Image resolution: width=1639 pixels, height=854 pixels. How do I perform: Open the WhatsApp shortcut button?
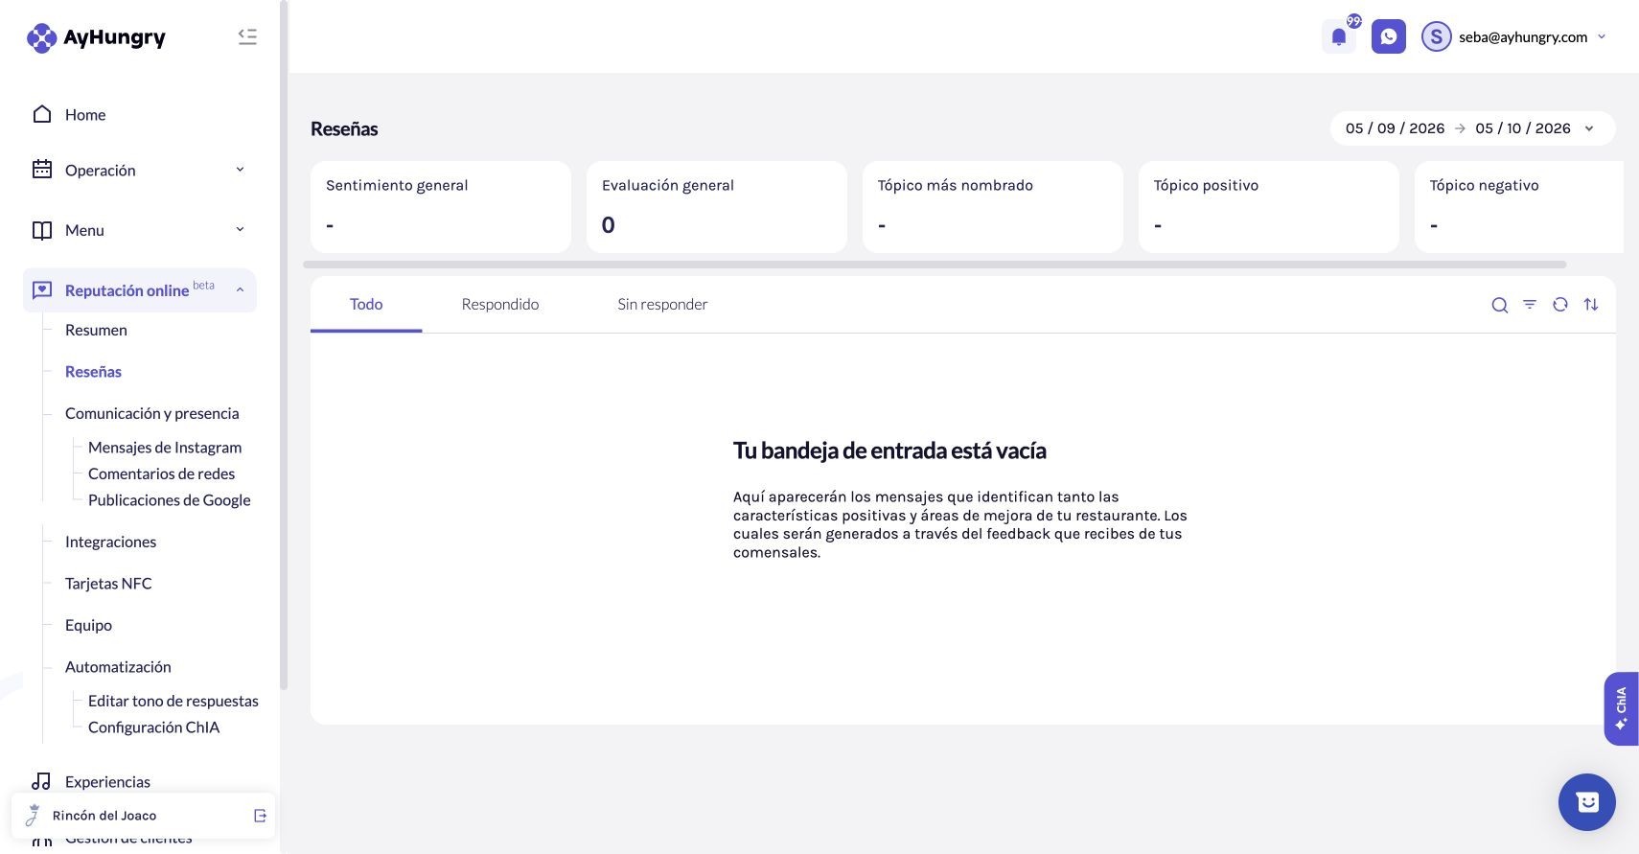point(1389,36)
